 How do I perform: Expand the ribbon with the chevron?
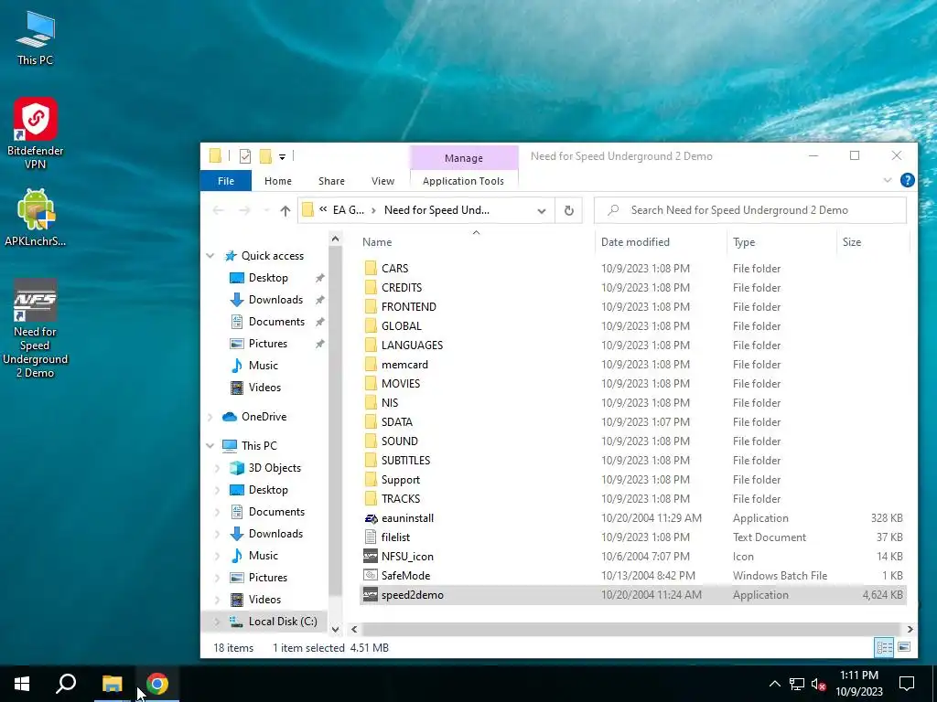pyautogui.click(x=888, y=180)
